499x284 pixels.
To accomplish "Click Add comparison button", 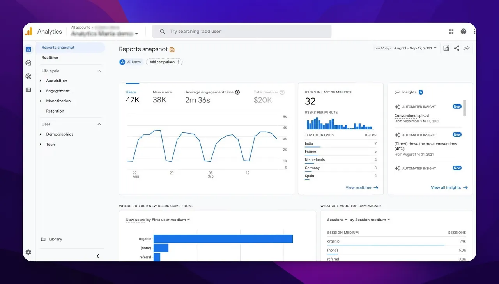I will pos(165,62).
